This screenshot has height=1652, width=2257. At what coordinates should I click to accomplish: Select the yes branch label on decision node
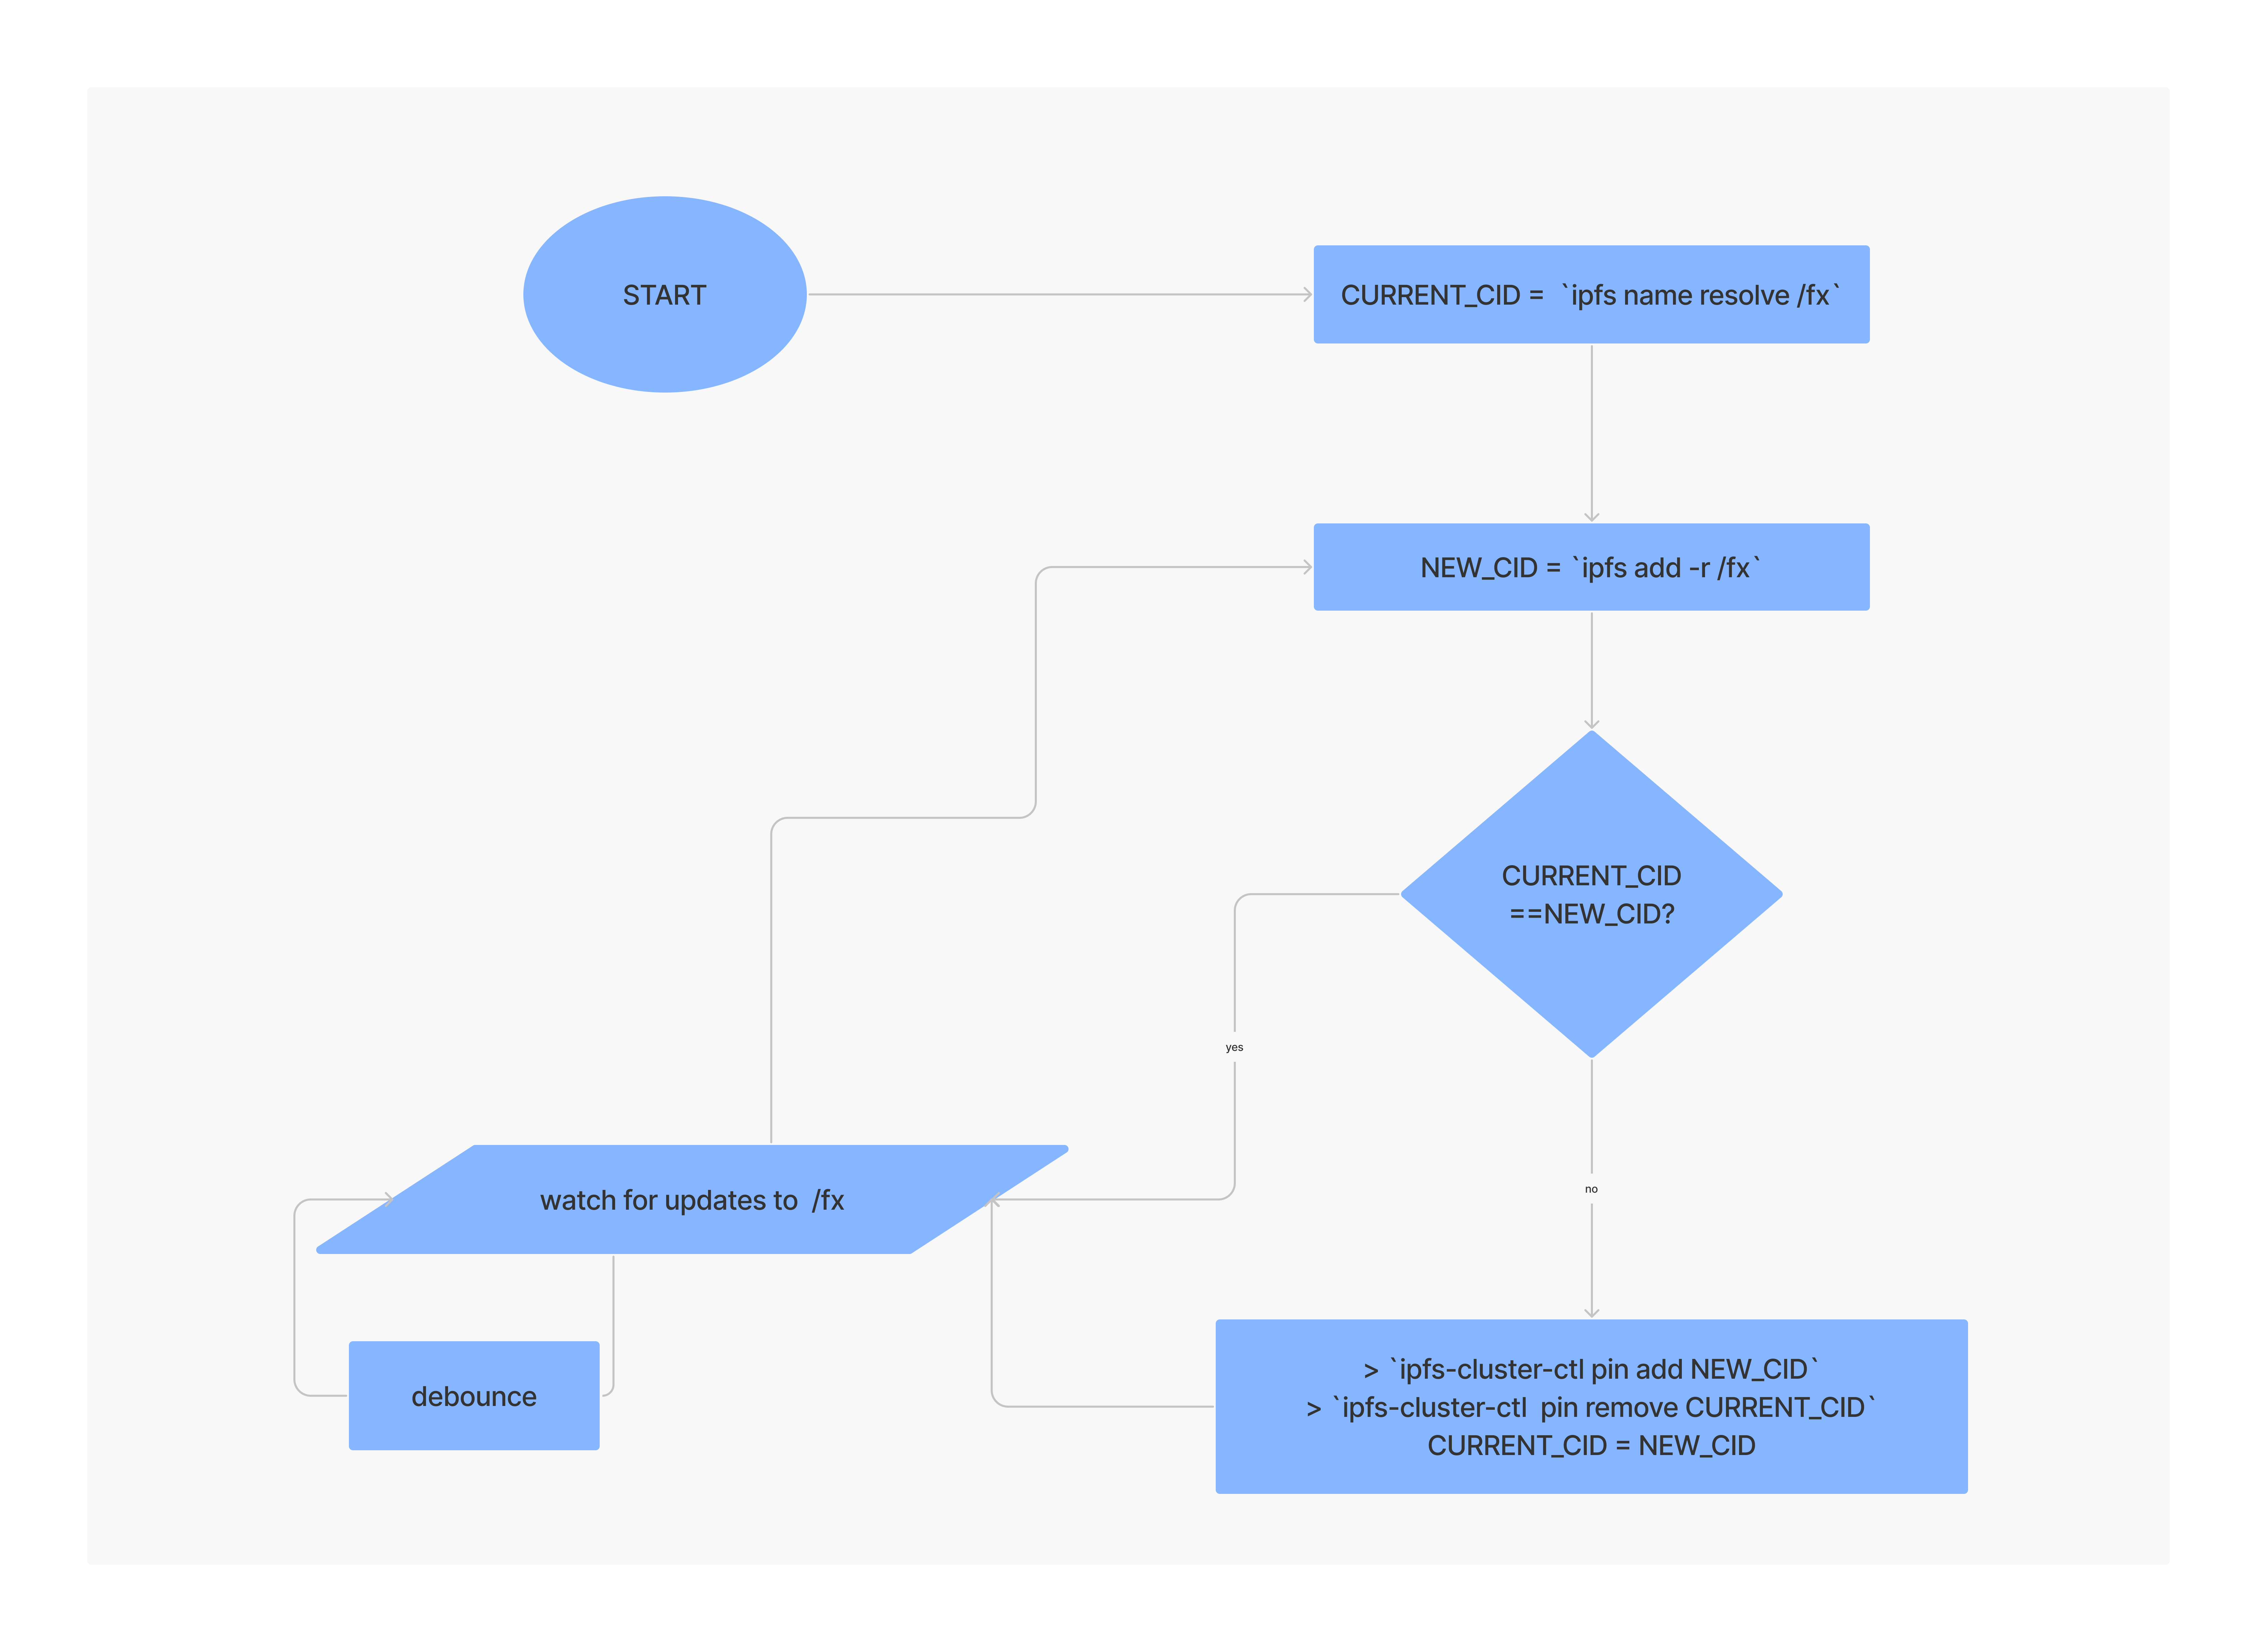click(x=1234, y=1047)
